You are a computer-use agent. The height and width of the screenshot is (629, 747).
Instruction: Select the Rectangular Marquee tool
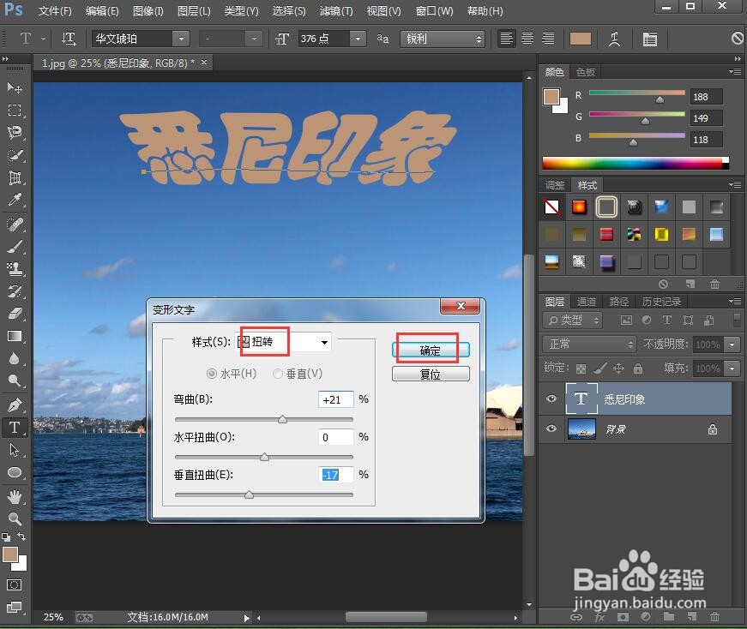click(15, 110)
